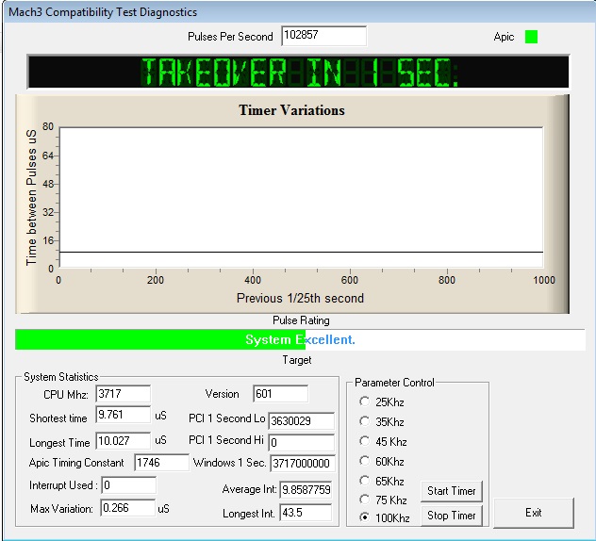Select the Apic Timing Constant field

pyautogui.click(x=161, y=463)
